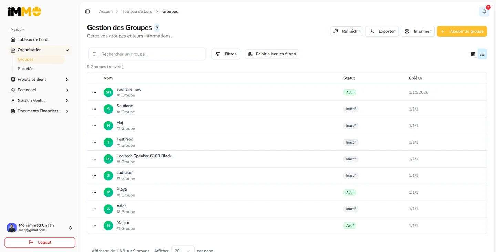This screenshot has height=252, width=496.
Task: Click the Nom column header
Action: (x=108, y=78)
